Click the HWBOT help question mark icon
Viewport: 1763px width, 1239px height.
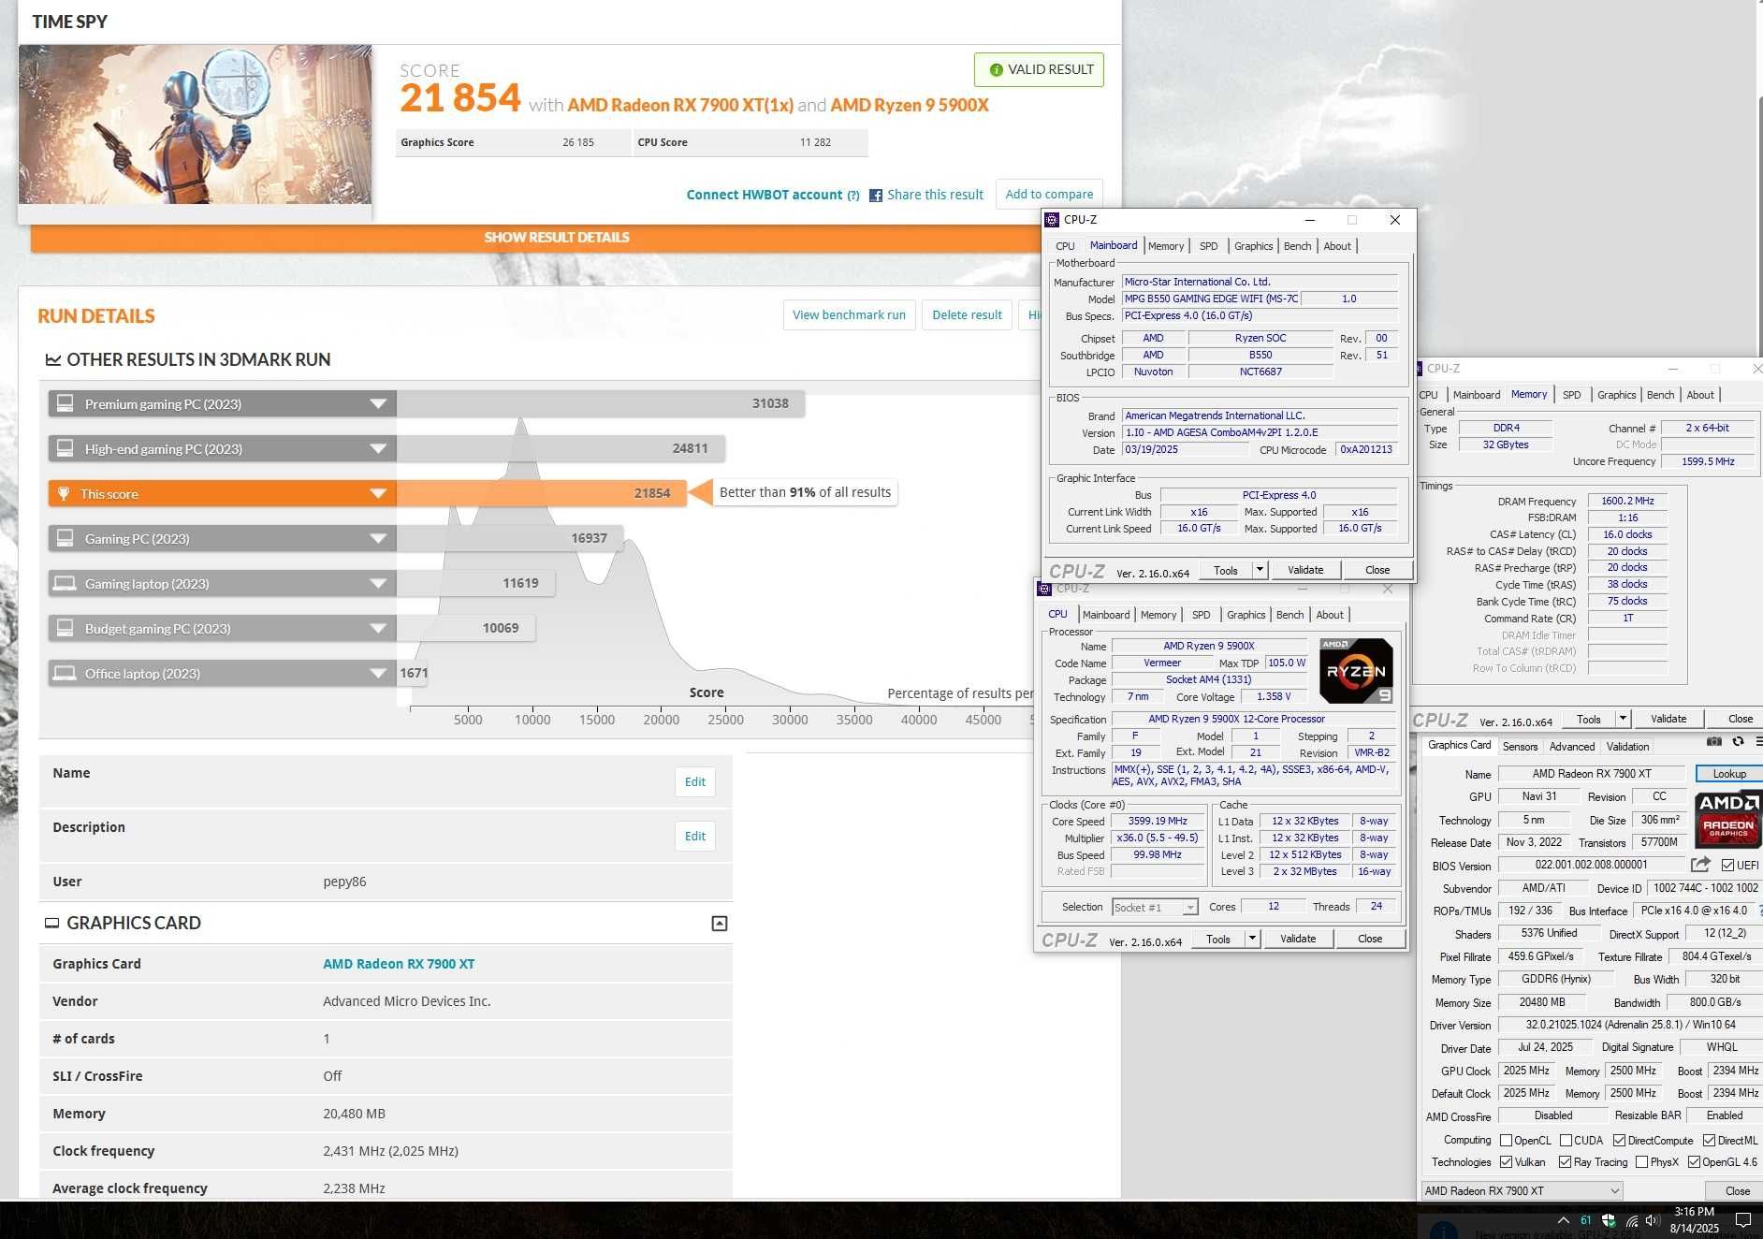click(853, 196)
